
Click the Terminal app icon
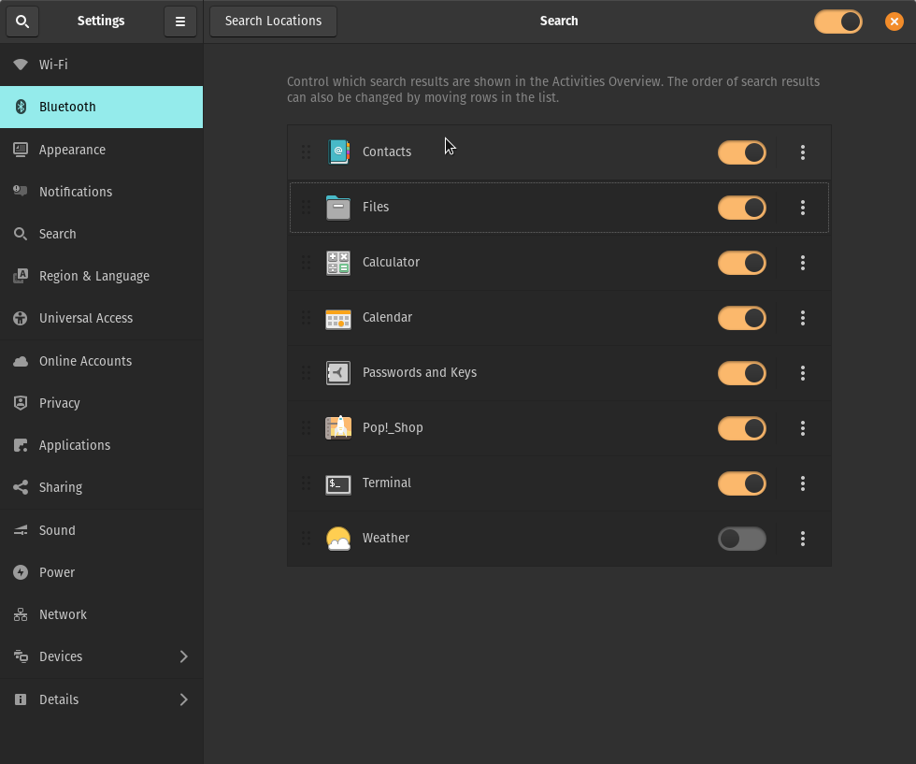click(x=337, y=483)
